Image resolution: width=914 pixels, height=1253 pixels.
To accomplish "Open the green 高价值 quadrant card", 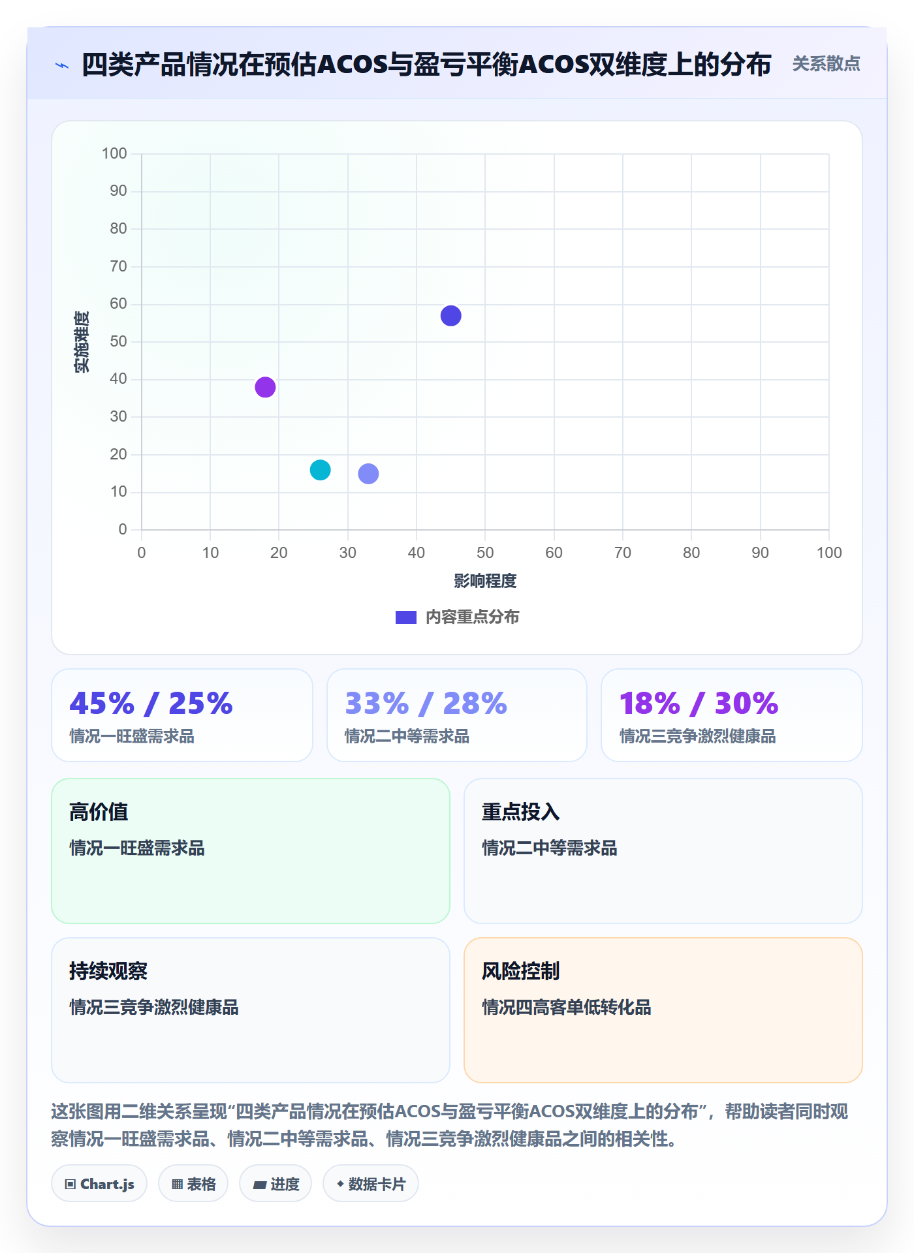I will (251, 851).
